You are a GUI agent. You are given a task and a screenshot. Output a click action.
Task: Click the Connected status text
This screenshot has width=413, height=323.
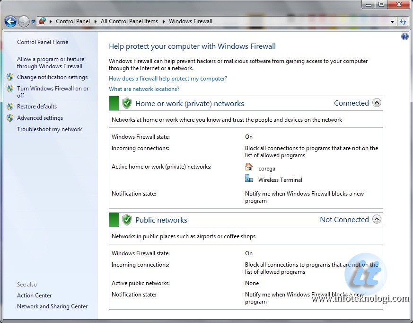tap(351, 103)
